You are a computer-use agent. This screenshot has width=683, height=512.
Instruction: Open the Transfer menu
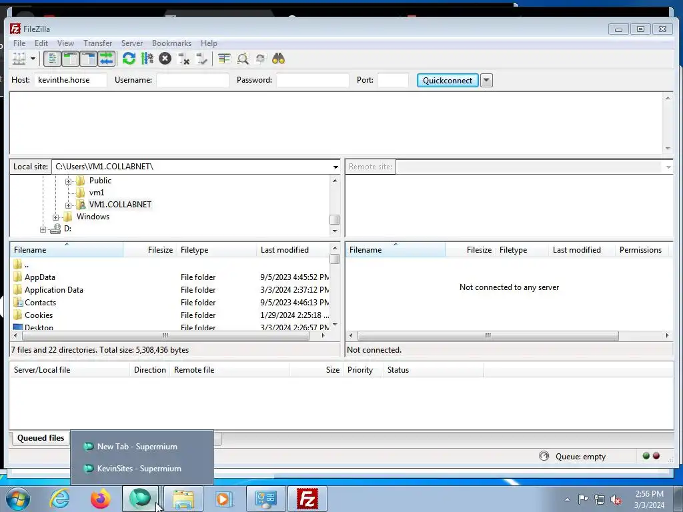coord(98,43)
